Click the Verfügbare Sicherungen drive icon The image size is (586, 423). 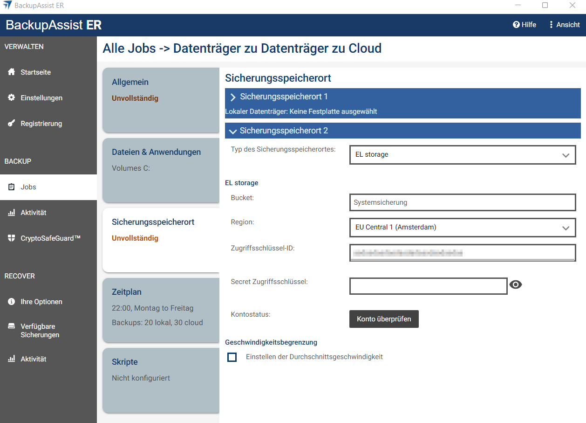click(12, 326)
